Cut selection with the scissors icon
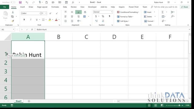194x109 pixels. (x=13, y=12)
